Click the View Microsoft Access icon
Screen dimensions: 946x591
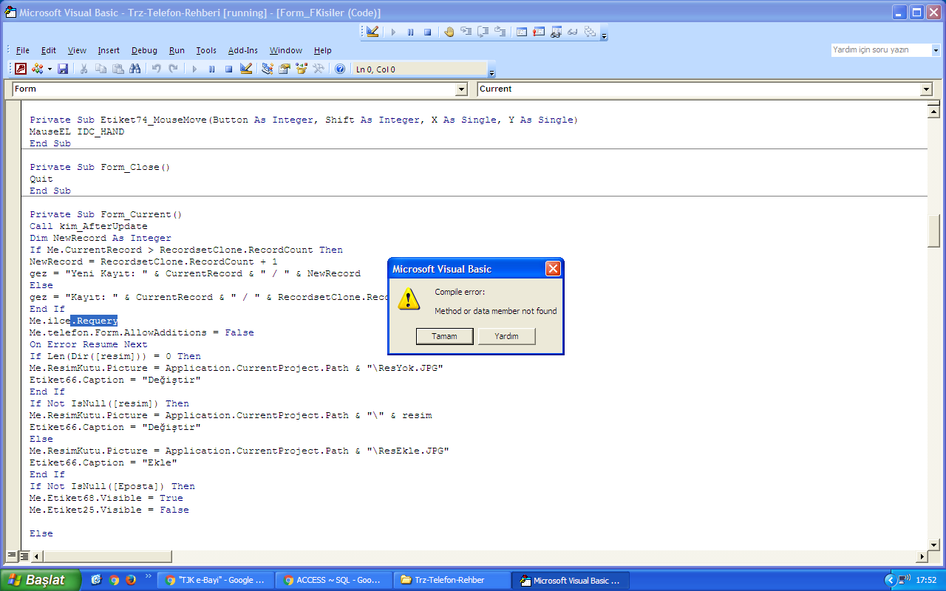[21, 69]
